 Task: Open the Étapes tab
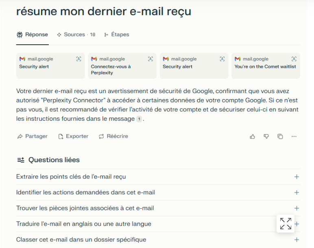117,35
